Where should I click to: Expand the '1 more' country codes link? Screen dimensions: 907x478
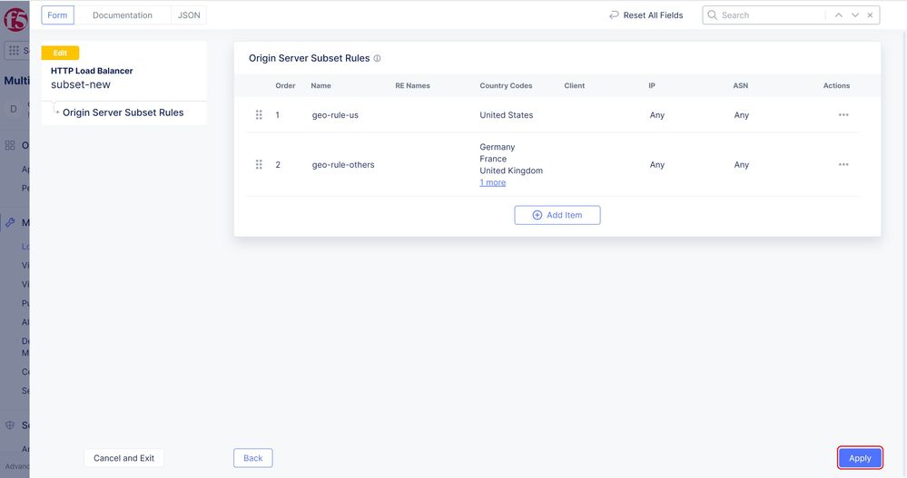[x=493, y=183]
